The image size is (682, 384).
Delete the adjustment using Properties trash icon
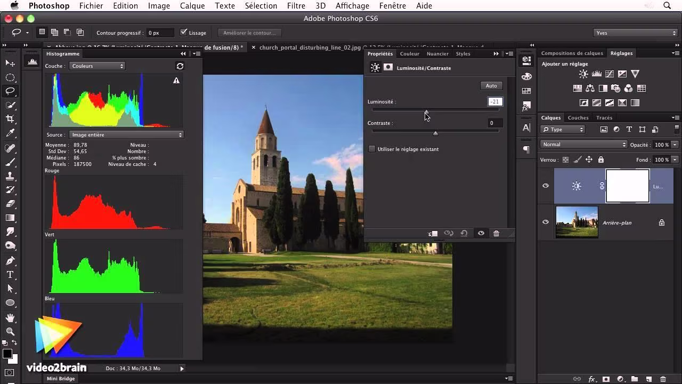point(496,233)
